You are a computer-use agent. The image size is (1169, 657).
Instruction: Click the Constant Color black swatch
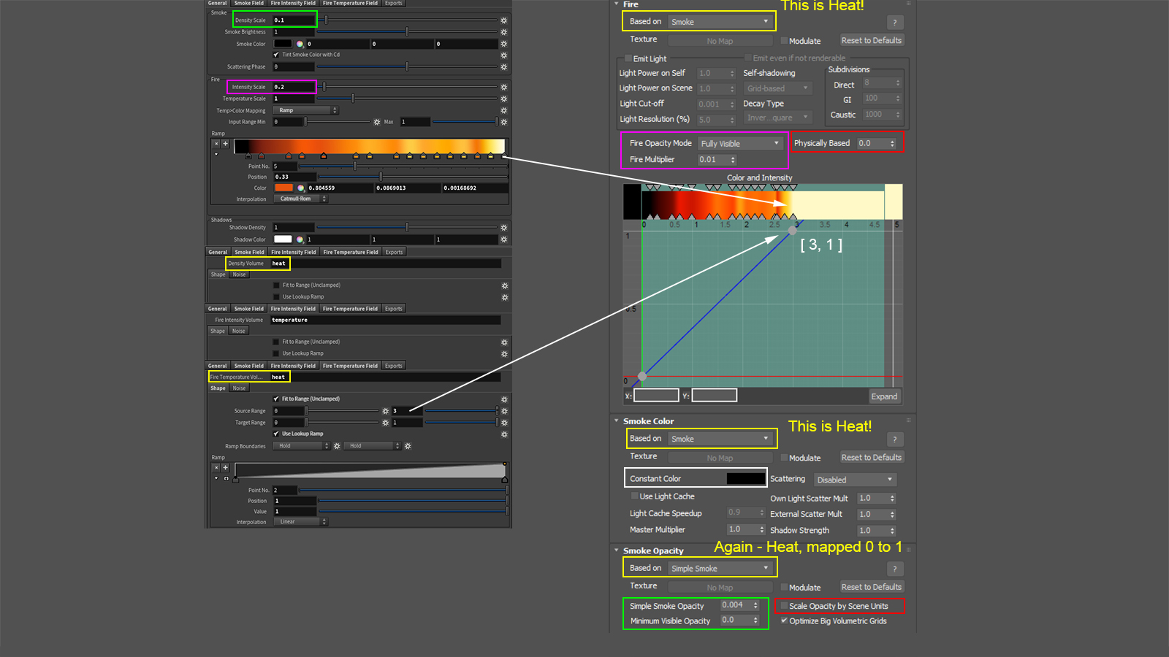[x=745, y=479]
